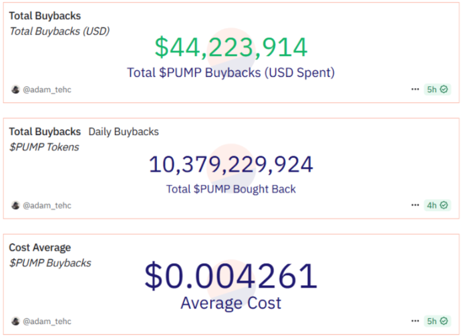Click the Total $PUMP Bought Back label

coord(231,189)
